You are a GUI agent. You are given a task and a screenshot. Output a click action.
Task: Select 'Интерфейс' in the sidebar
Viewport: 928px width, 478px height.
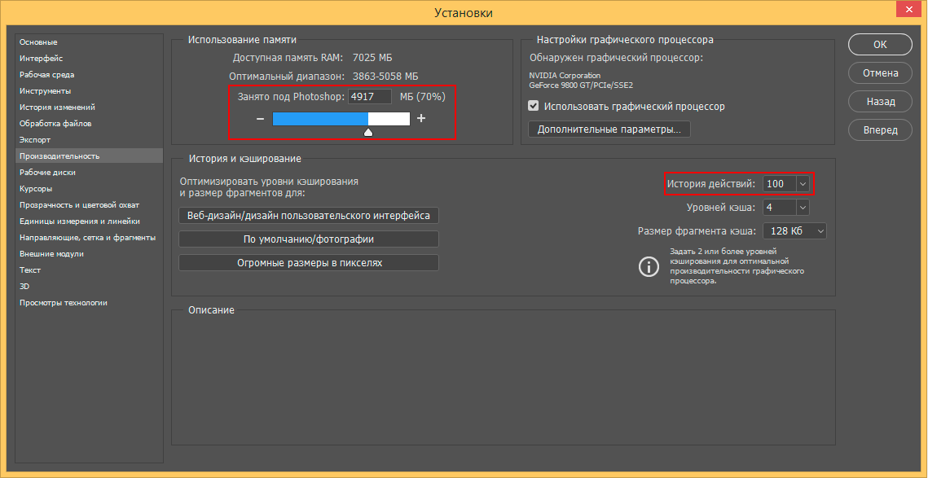42,59
